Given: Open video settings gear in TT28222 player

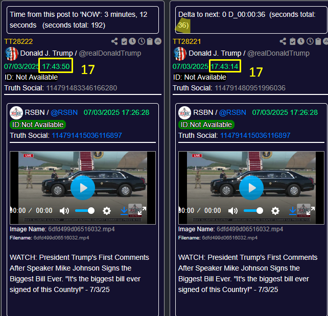Looking at the screenshot, I should 107,211.
